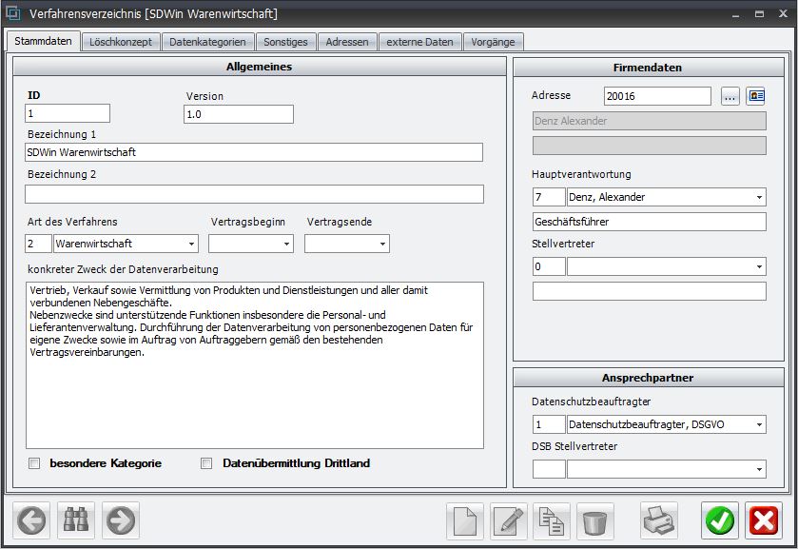Screen dimensions: 798x549
Task: Click the Bezeichnung 1 field
Action: coord(254,152)
